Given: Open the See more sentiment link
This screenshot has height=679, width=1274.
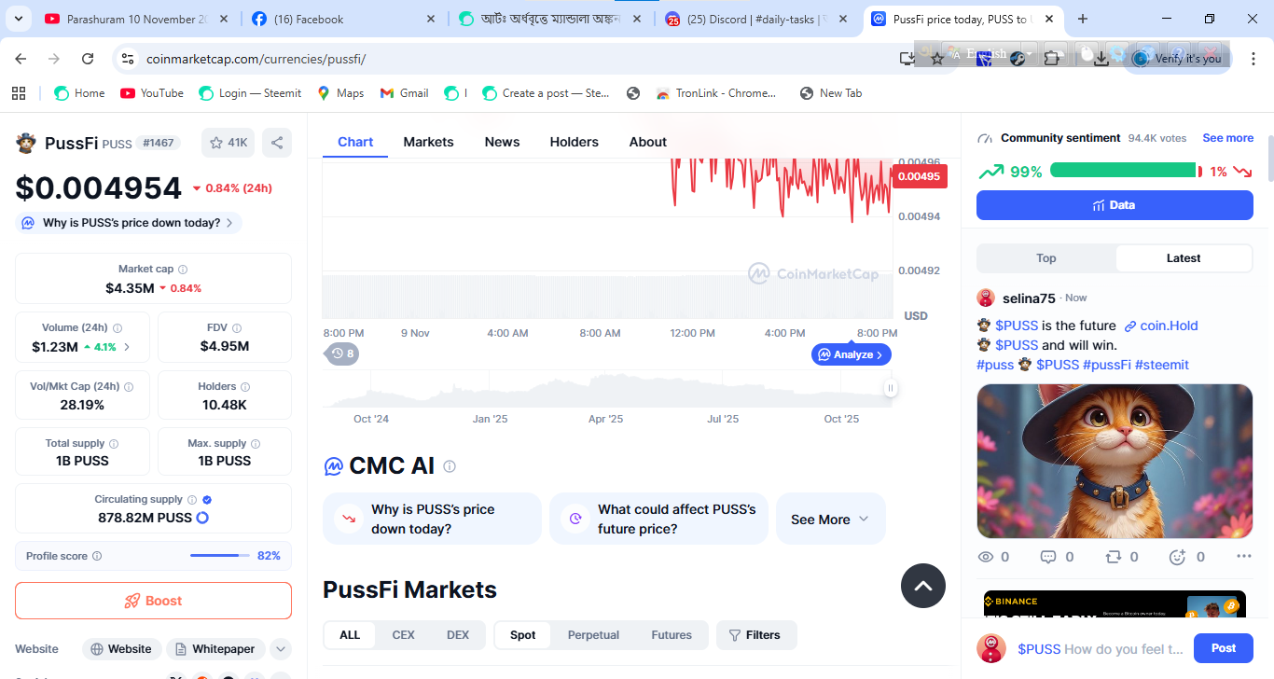Looking at the screenshot, I should pyautogui.click(x=1228, y=138).
